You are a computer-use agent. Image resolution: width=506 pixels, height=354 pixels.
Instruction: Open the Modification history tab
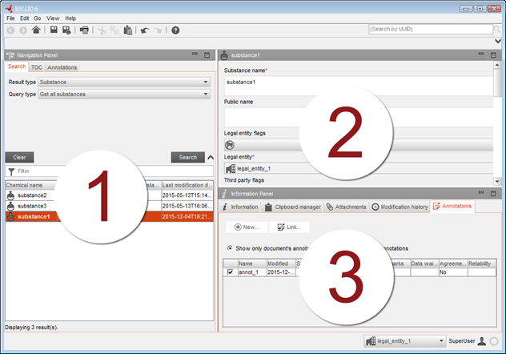(400, 207)
